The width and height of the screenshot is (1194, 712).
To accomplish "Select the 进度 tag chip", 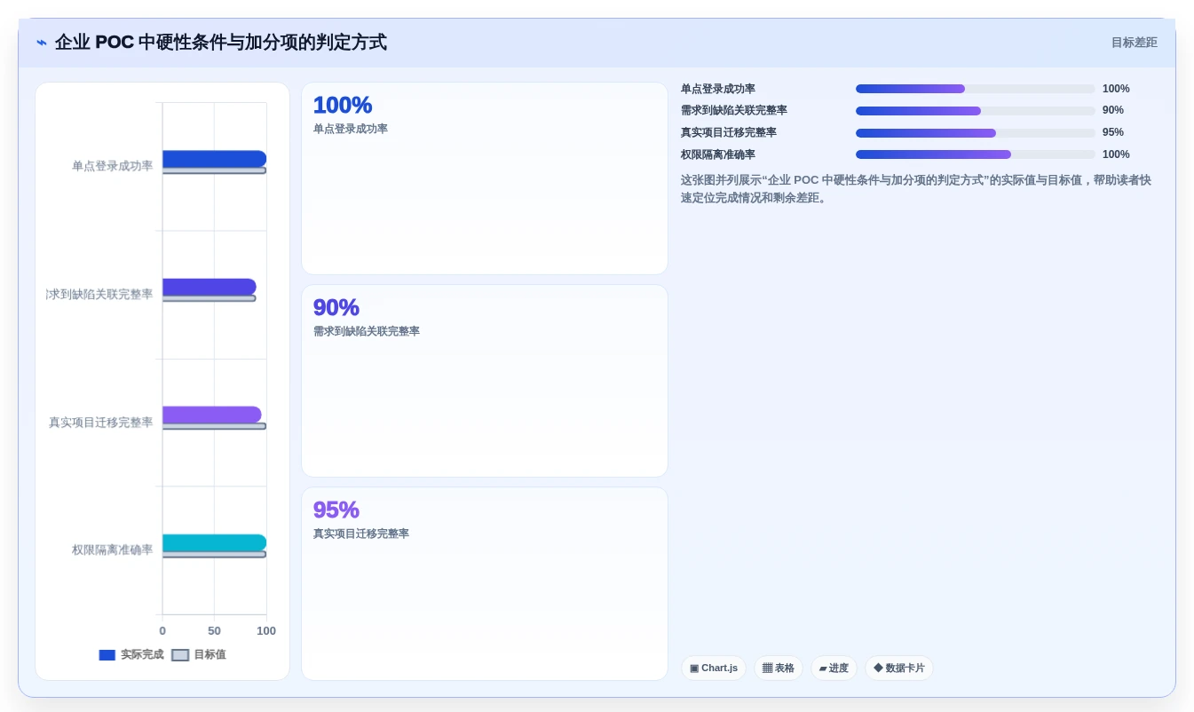I will [834, 668].
